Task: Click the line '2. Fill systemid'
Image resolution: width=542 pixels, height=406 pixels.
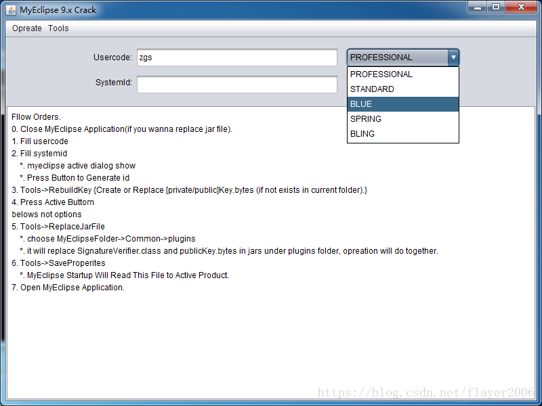Action: [39, 154]
